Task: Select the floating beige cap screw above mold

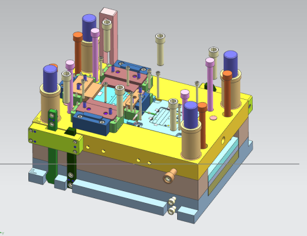Action: tap(160, 50)
